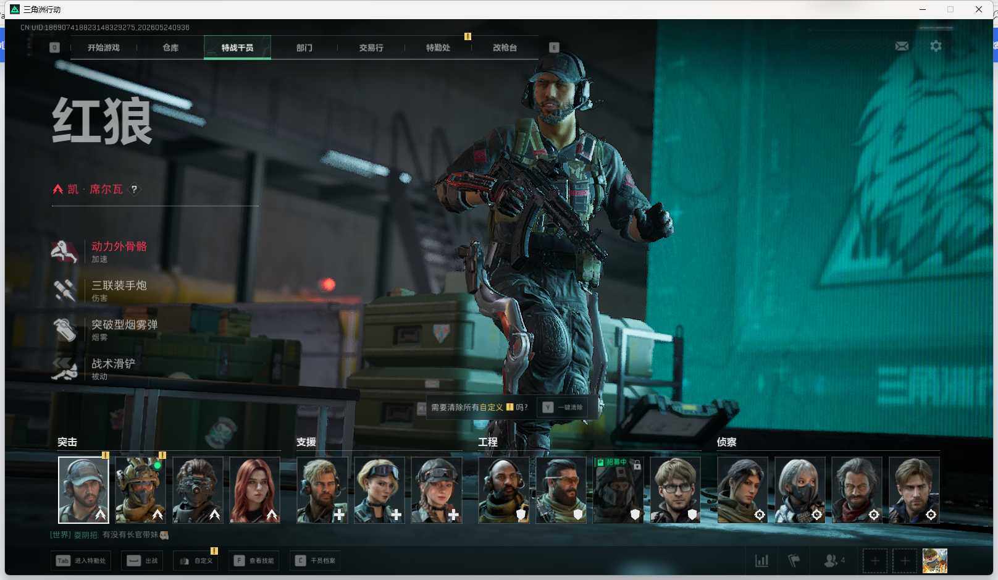Click the flag icon in bottom bar
Screen dimensions: 998x580
pos(794,561)
